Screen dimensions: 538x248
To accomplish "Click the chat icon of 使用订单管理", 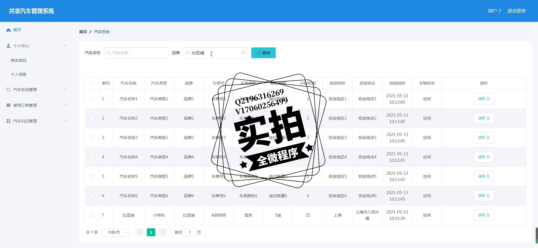I will [x=8, y=105].
